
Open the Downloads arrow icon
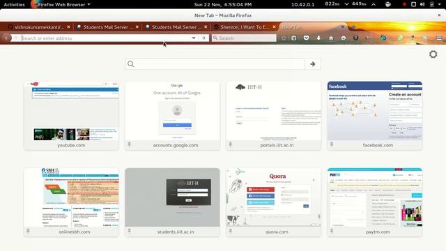pos(318,38)
